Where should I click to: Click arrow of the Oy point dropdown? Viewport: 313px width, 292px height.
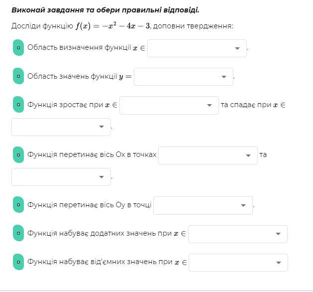point(243,206)
